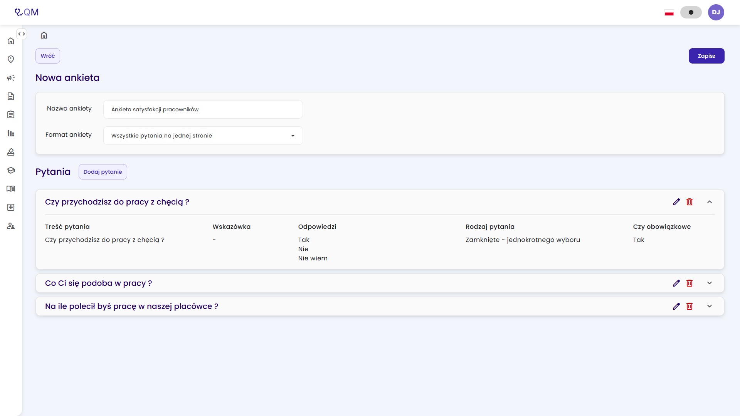Open the home icon in the sidebar
This screenshot has height=416, width=740.
point(11,41)
